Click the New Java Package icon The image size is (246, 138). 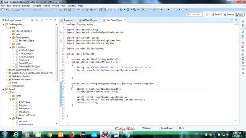coord(87,10)
